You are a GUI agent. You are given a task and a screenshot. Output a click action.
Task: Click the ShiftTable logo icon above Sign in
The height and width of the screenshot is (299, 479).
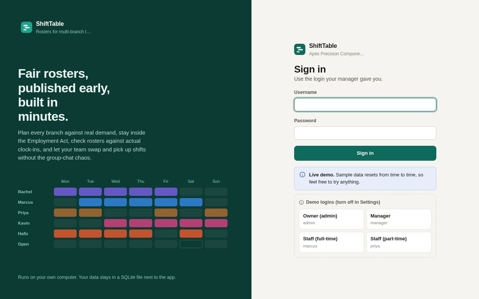tap(300, 49)
